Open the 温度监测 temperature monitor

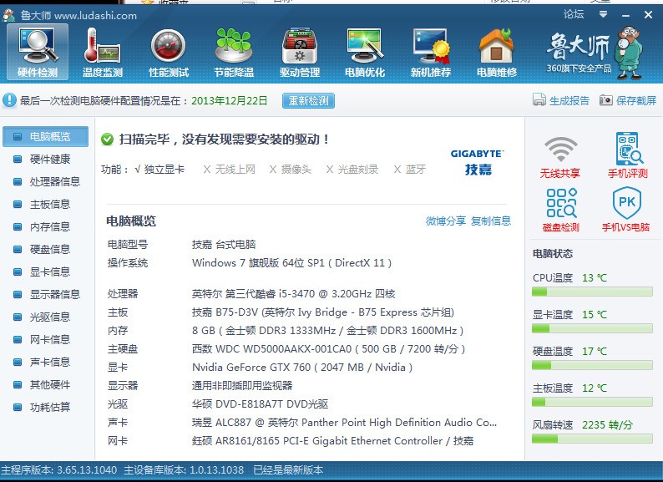click(x=103, y=52)
